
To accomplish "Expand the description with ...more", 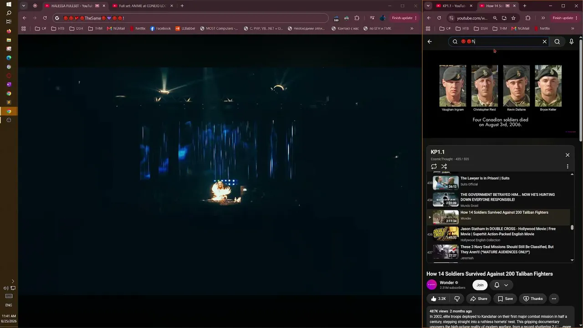I will [565, 327].
